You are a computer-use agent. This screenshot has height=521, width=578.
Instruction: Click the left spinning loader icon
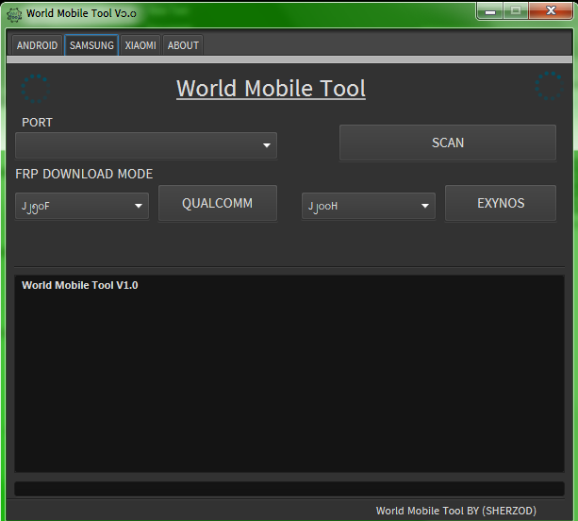pyautogui.click(x=36, y=89)
